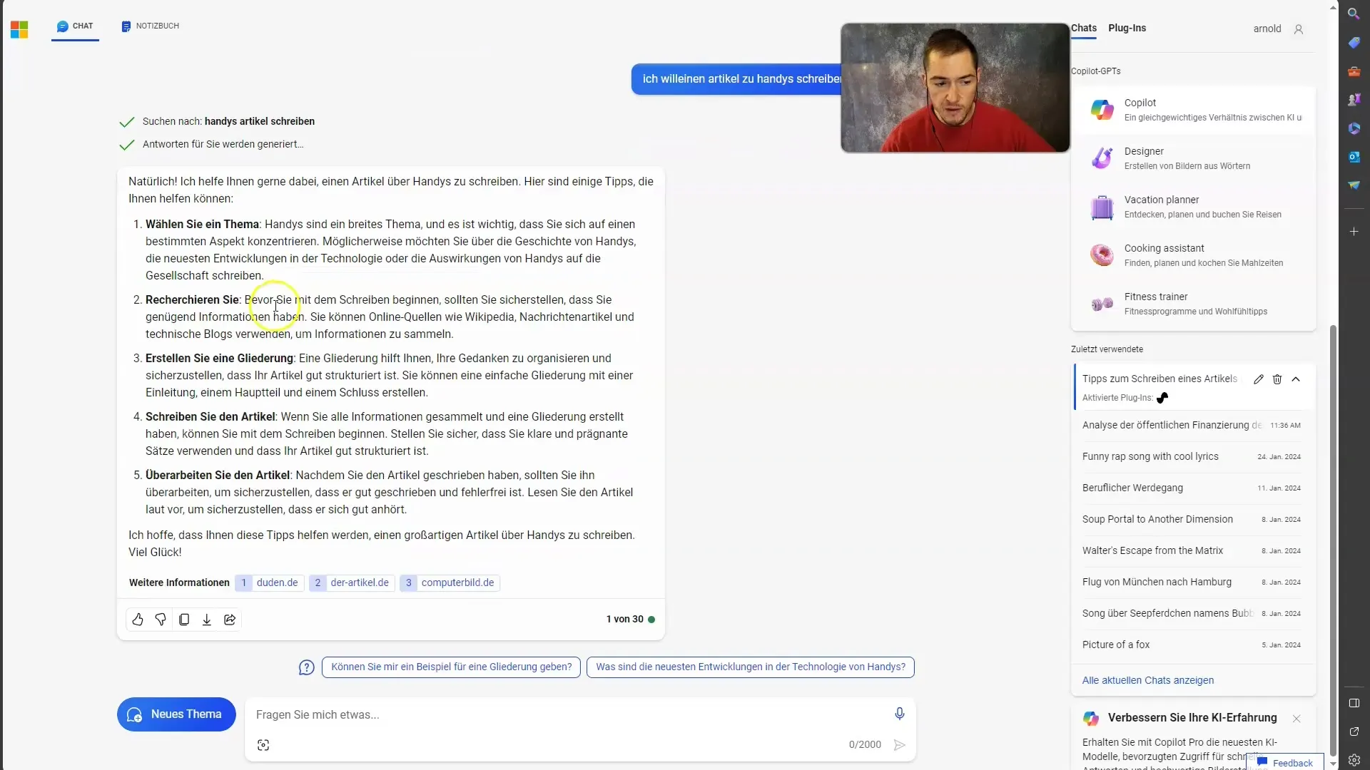Click the camera/image input icon
Image resolution: width=1370 pixels, height=770 pixels.
pos(263,744)
